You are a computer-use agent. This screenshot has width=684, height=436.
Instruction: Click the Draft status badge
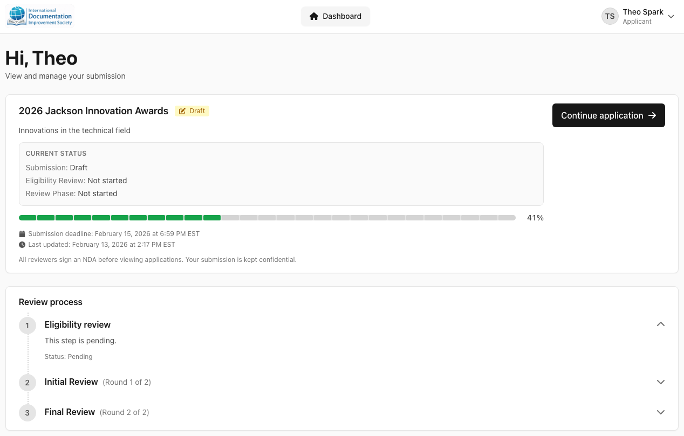192,110
